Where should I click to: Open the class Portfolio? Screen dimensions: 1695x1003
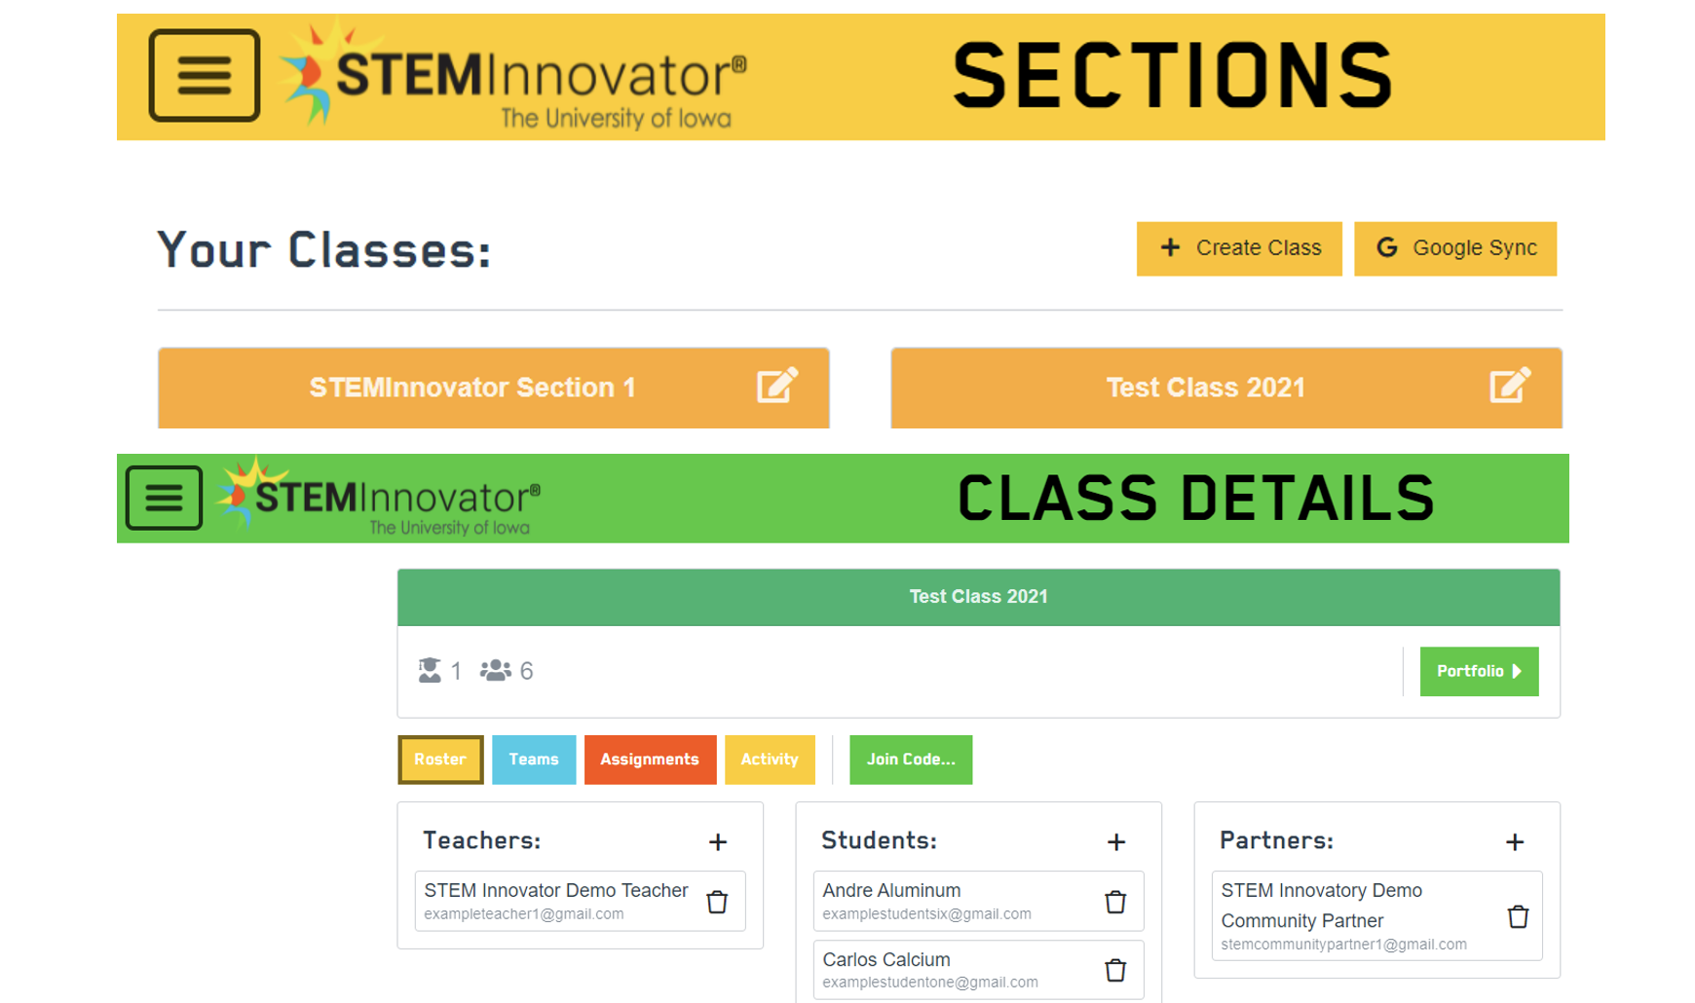(1479, 671)
